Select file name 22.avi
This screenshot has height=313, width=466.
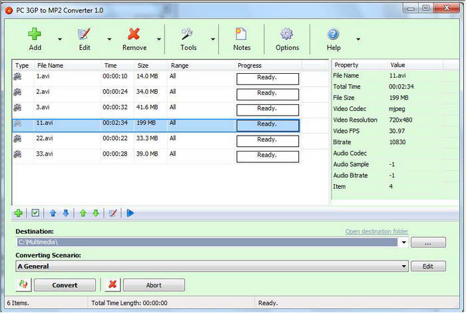[45, 138]
